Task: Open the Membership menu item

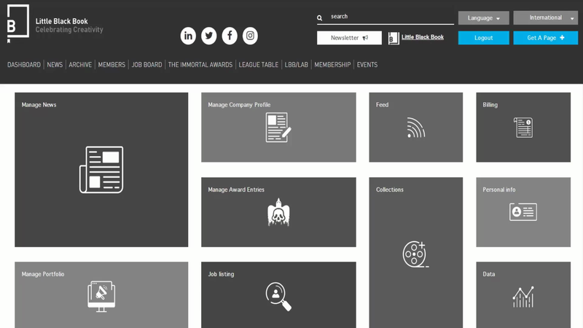Action: click(x=332, y=65)
